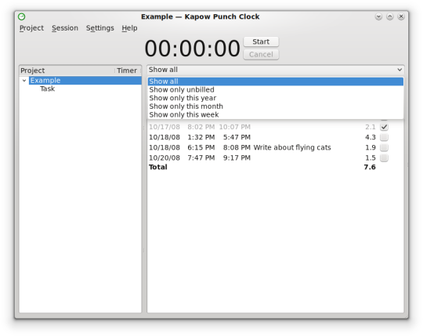Screen dimensions: 423x336
Task: Click the green Kapow clock icon
Action: [22, 16]
